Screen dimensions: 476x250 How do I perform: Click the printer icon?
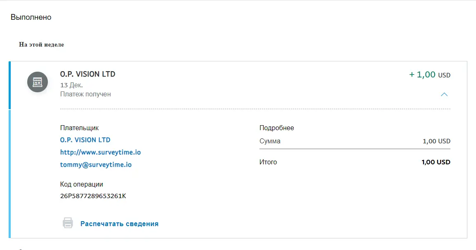point(68,223)
